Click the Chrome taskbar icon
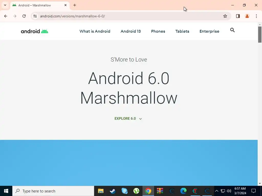This screenshot has height=196, width=262. (148, 191)
